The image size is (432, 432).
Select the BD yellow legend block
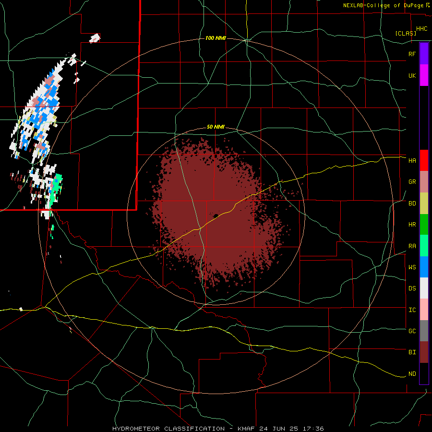[424, 204]
